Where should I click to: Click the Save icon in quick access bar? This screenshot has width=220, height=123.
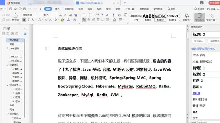coord(11,9)
